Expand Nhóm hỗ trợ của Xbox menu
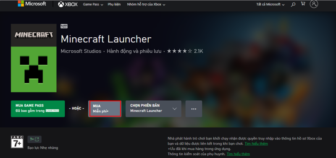This screenshot has width=336, height=158. (146, 5)
